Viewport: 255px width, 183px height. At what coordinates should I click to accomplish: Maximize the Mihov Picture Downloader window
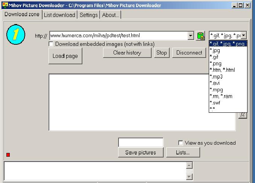[241, 5]
